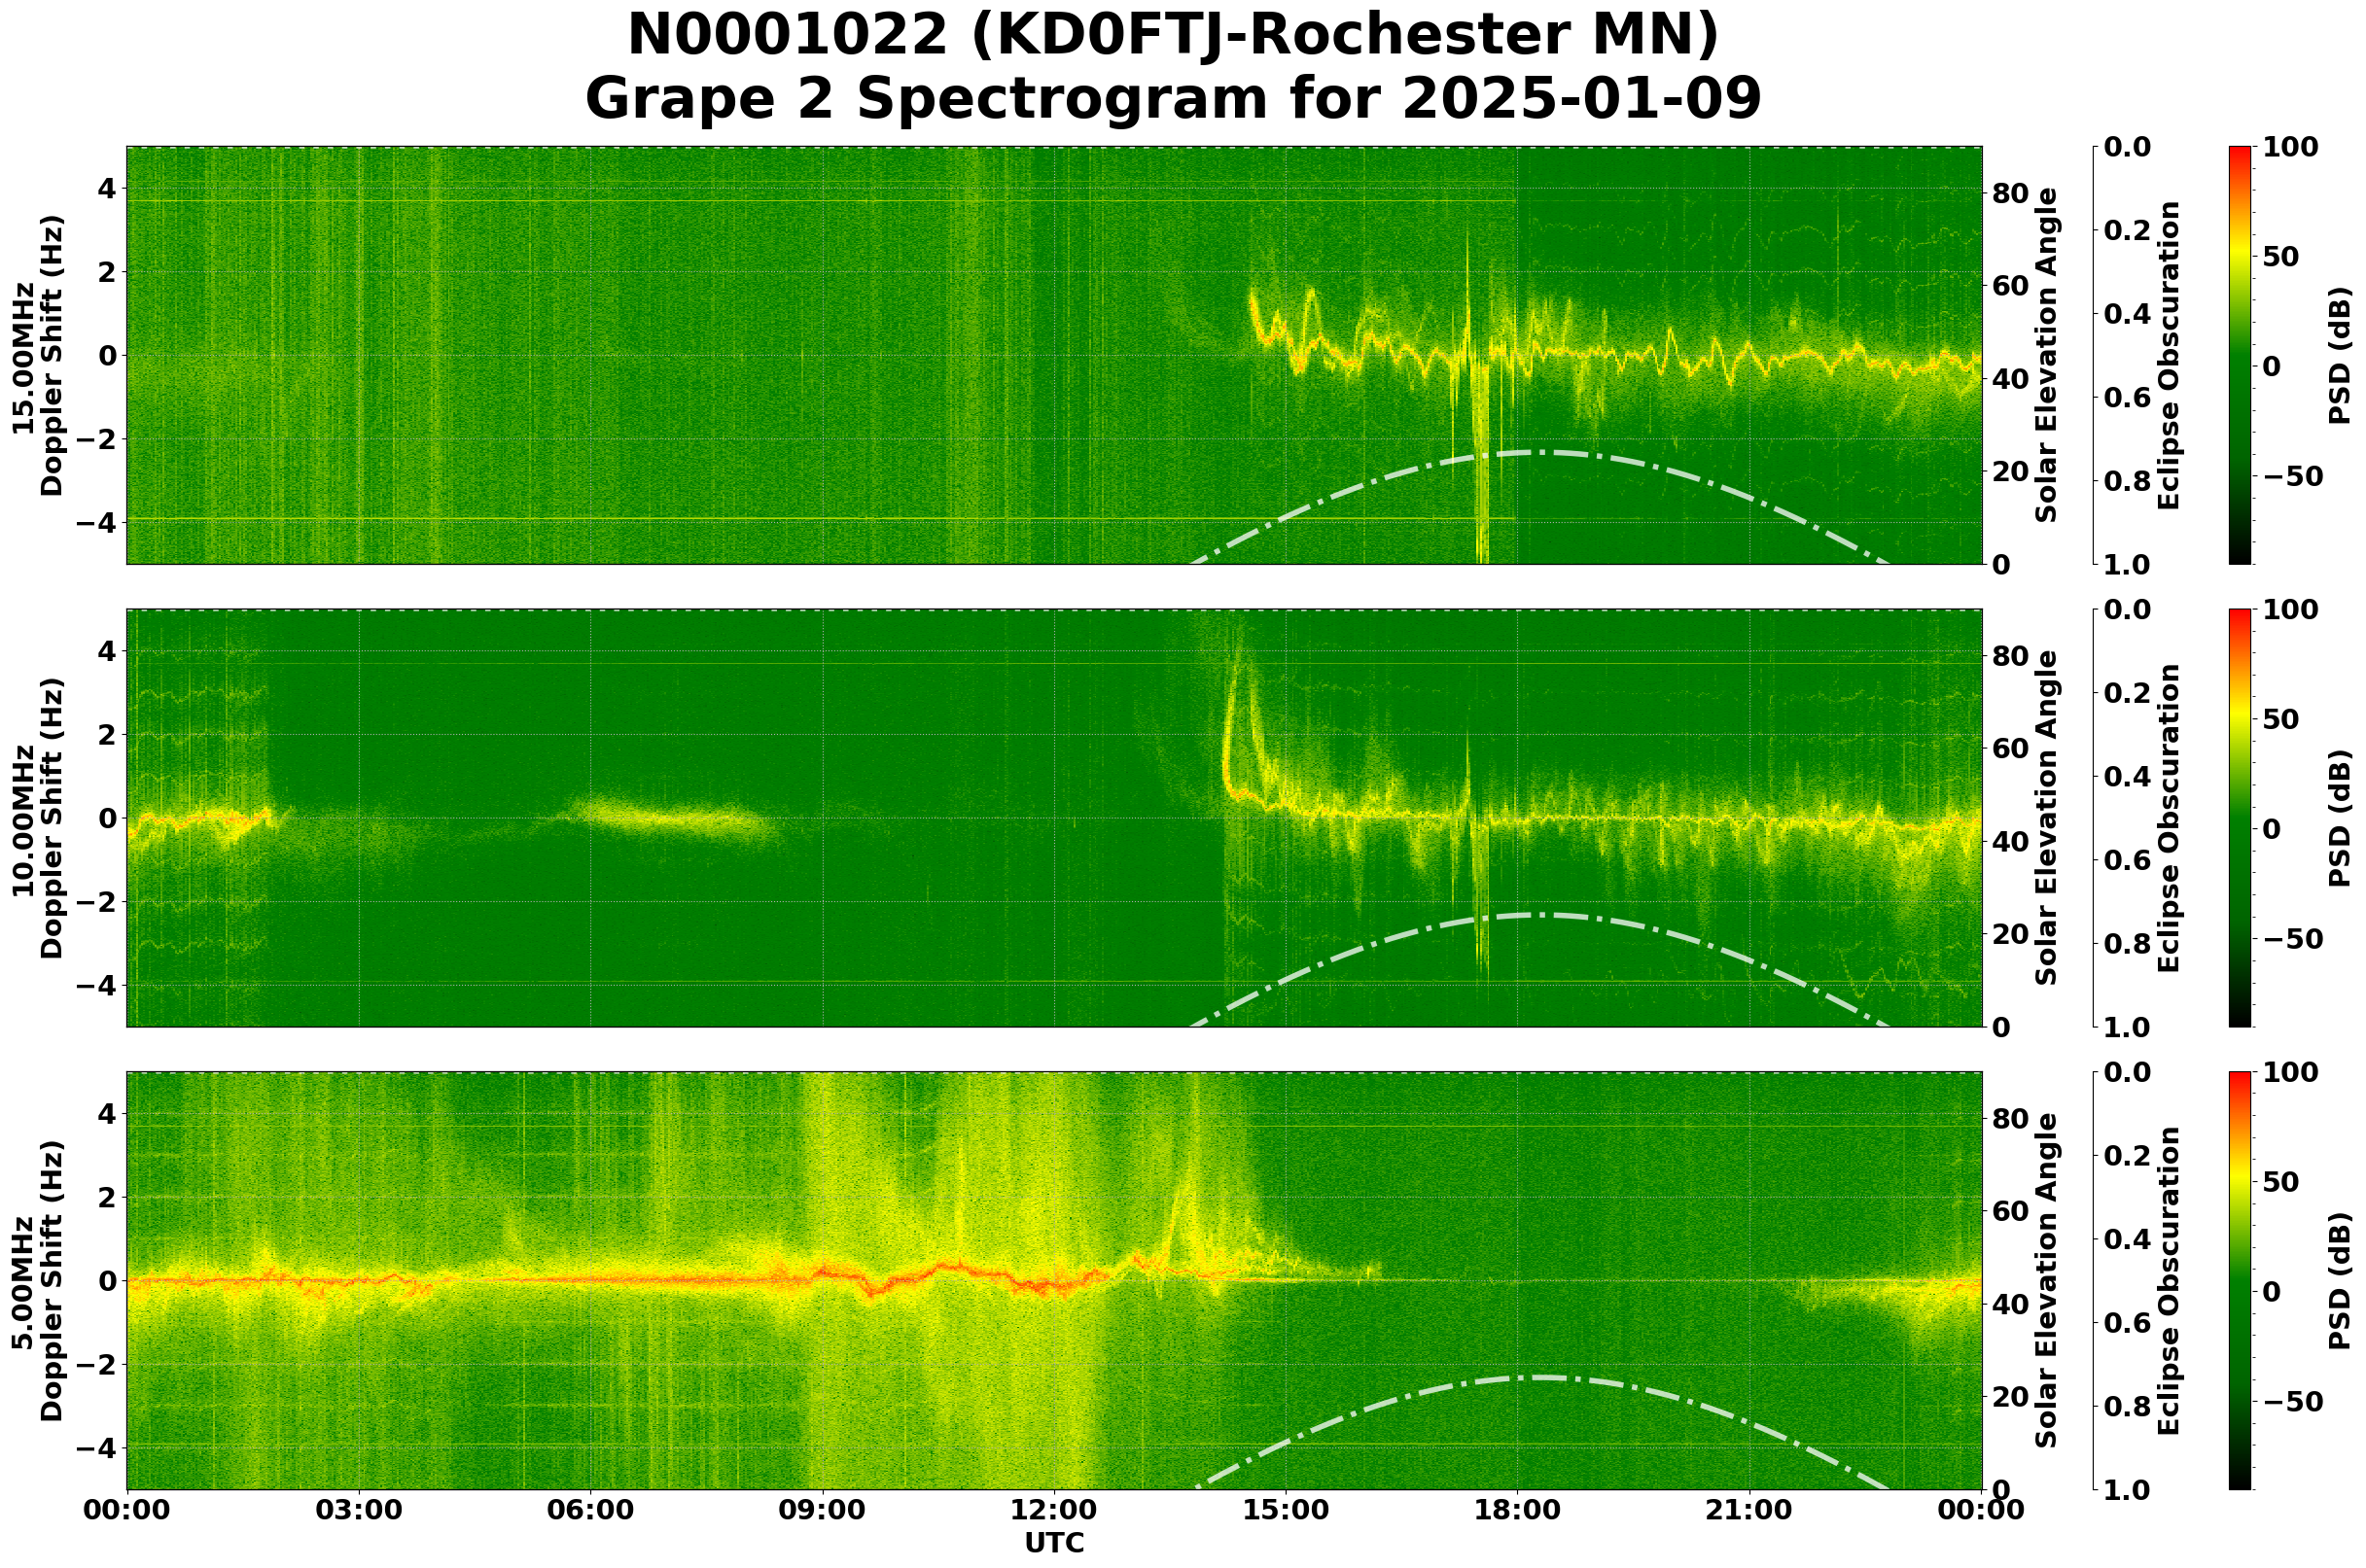The height and width of the screenshot is (1568, 2366).
Task: Click the 5.00MHz Doppler Shift axis label
Action: click(38, 1281)
